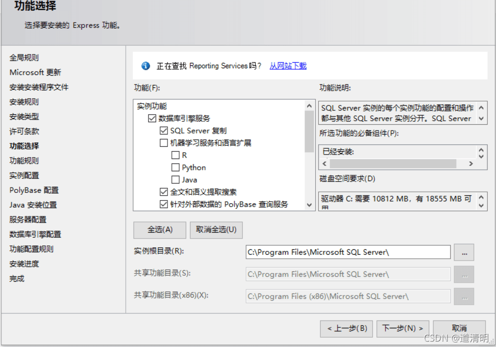Enable the Java checkbox

[175, 180]
